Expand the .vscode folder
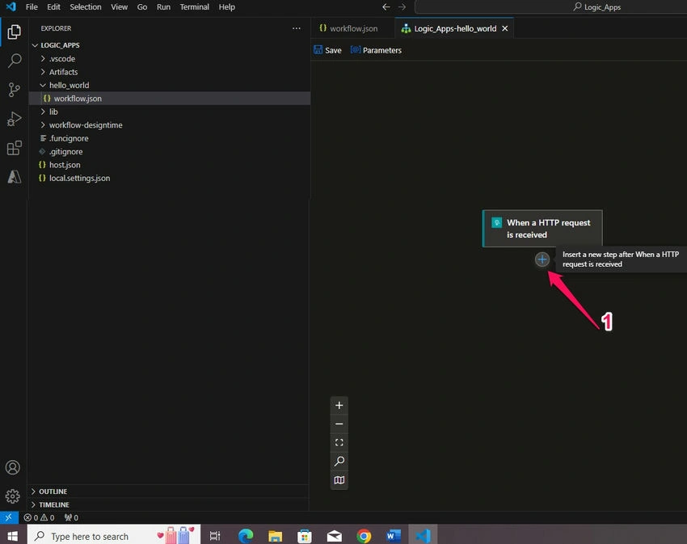This screenshot has height=544, width=687. click(x=170, y=59)
